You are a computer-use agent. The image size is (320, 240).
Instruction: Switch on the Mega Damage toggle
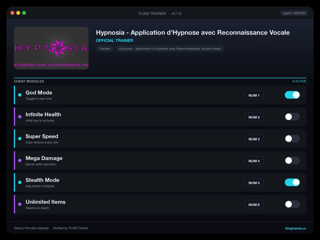click(292, 161)
